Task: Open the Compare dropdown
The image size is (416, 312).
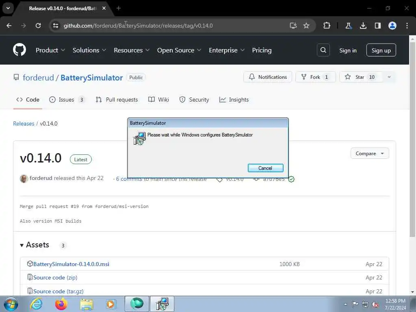Action: coord(370,153)
